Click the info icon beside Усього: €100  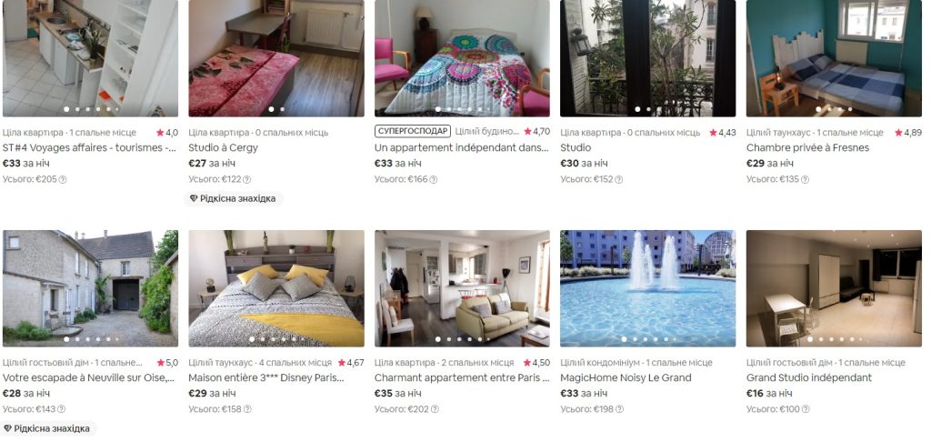pyautogui.click(x=806, y=409)
